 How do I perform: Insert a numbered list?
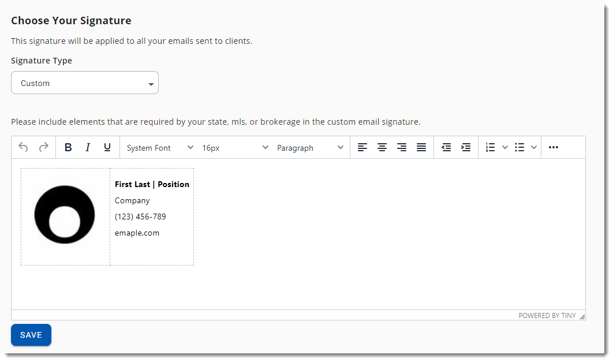(491, 147)
